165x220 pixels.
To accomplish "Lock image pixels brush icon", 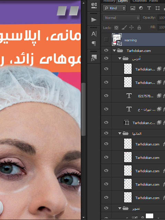I will pyautogui.click(x=124, y=27).
